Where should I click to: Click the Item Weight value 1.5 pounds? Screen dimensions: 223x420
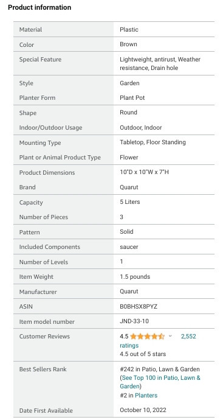(x=135, y=277)
